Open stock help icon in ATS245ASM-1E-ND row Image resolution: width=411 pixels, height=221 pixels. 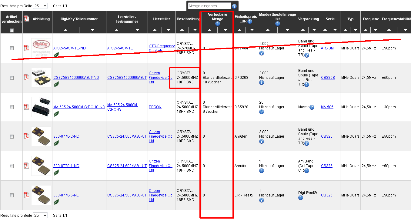(262, 53)
